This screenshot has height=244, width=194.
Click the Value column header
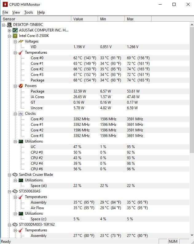pos(85,19)
